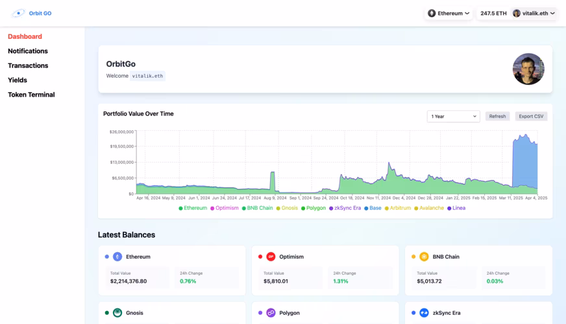Screen dimensions: 566x324
Task: Navigate to Yields section
Action: point(18,80)
